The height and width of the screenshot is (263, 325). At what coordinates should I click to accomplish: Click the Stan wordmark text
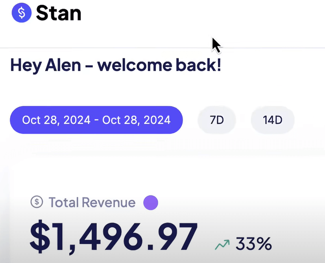click(59, 13)
